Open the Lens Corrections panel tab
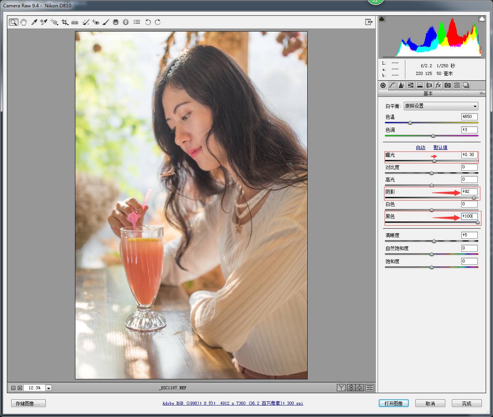493x417 pixels. [x=429, y=85]
